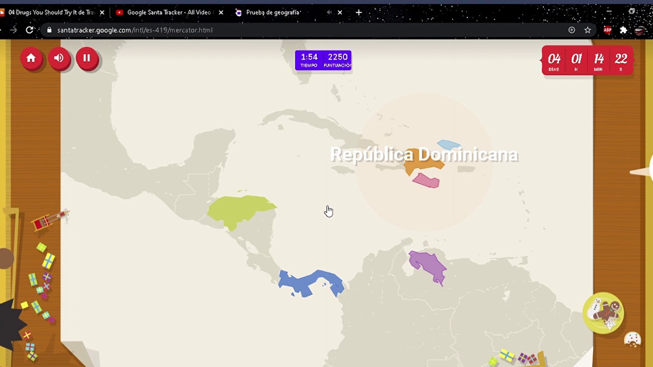Click the gingerbread cookie plate icon

(604, 313)
